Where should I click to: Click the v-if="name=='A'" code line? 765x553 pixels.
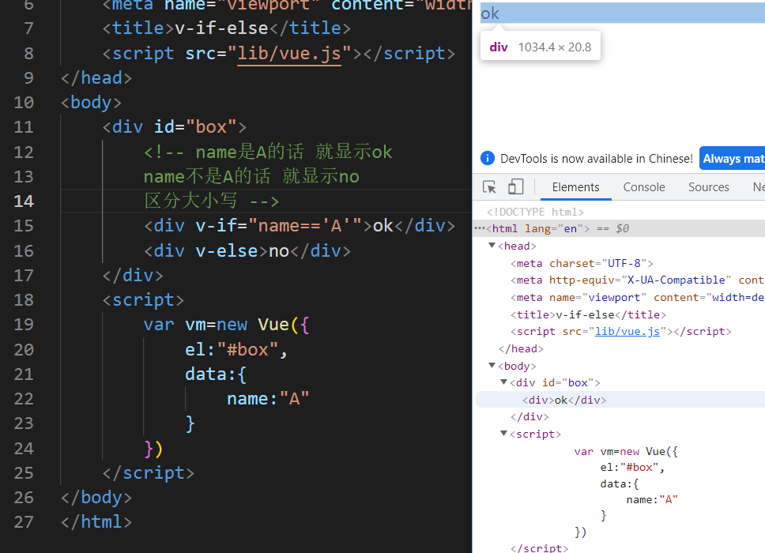[x=299, y=226]
